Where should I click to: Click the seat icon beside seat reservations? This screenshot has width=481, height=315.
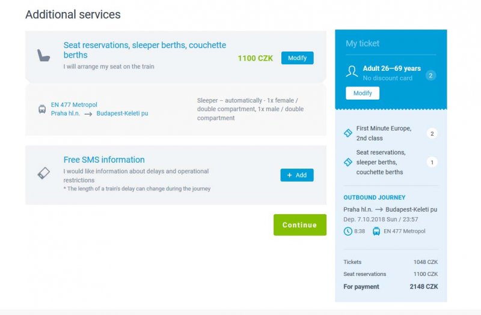(43, 55)
